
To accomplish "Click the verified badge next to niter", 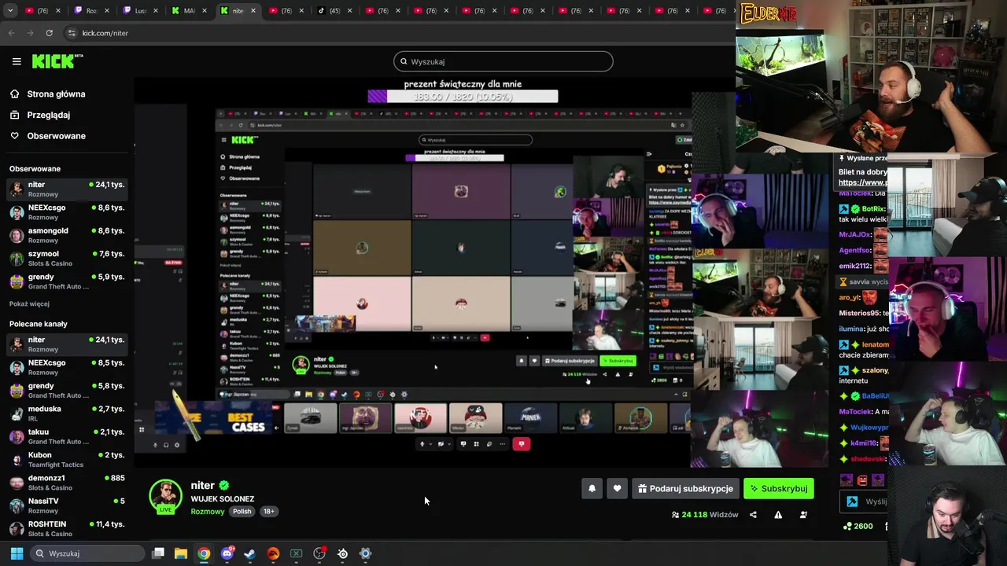I will pyautogui.click(x=224, y=486).
